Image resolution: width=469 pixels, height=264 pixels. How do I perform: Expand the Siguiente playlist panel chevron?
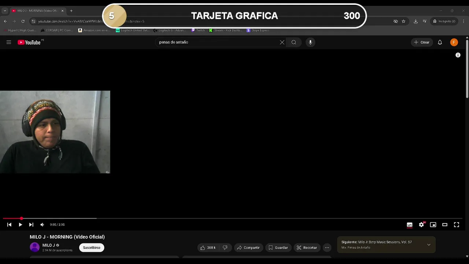click(x=429, y=245)
